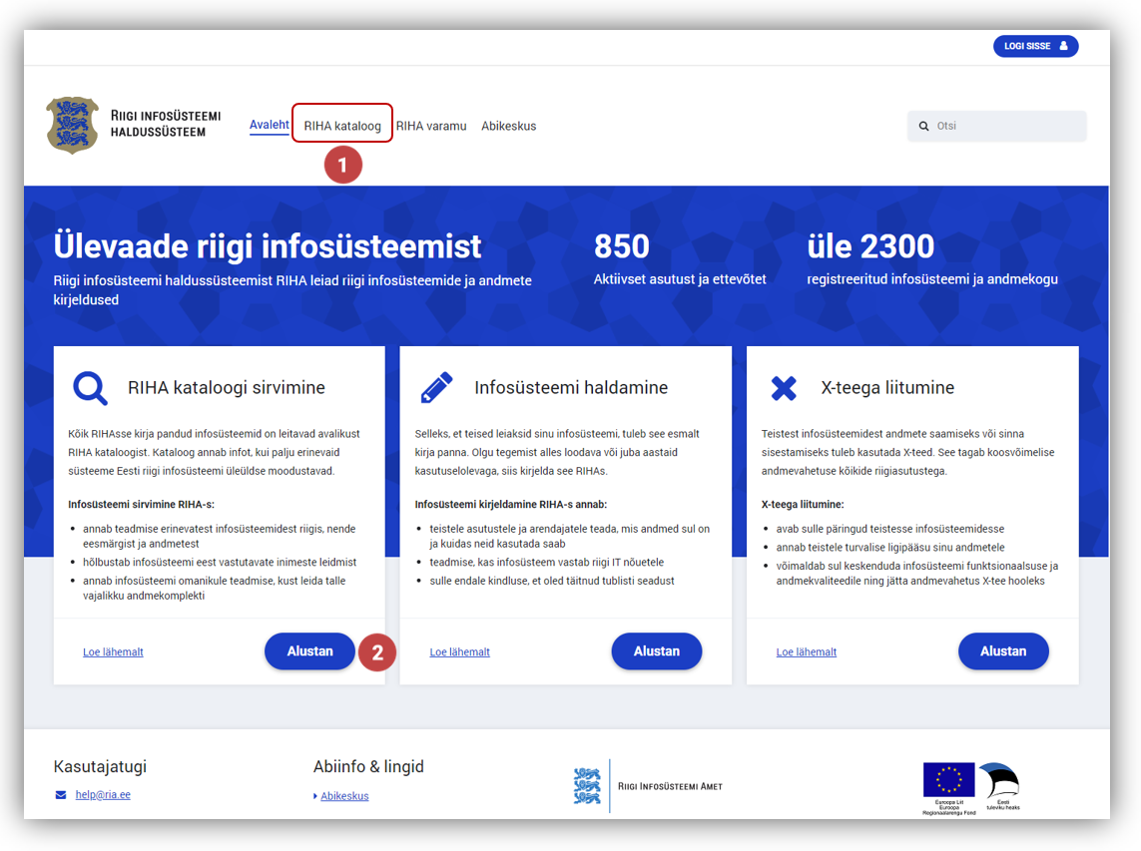The width and height of the screenshot is (1141, 851).
Task: Click the European Union Regional Fund logo
Action: tap(947, 785)
